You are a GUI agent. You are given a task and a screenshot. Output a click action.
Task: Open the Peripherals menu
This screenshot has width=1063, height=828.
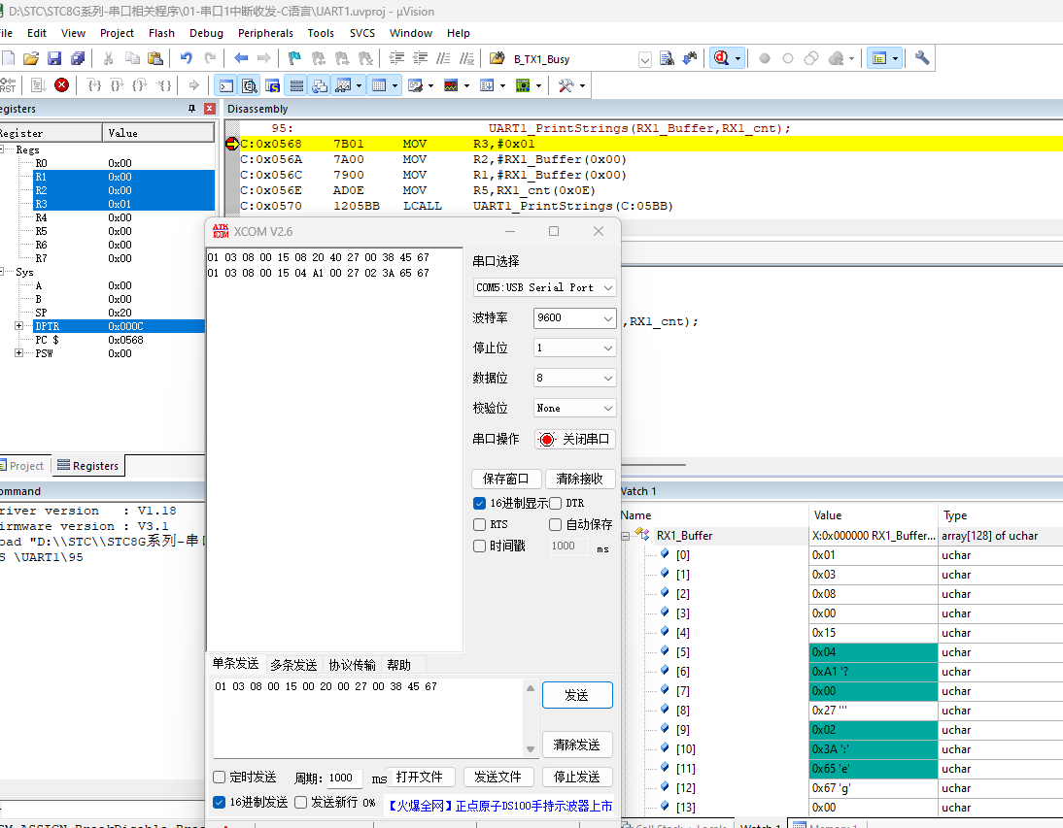[266, 33]
